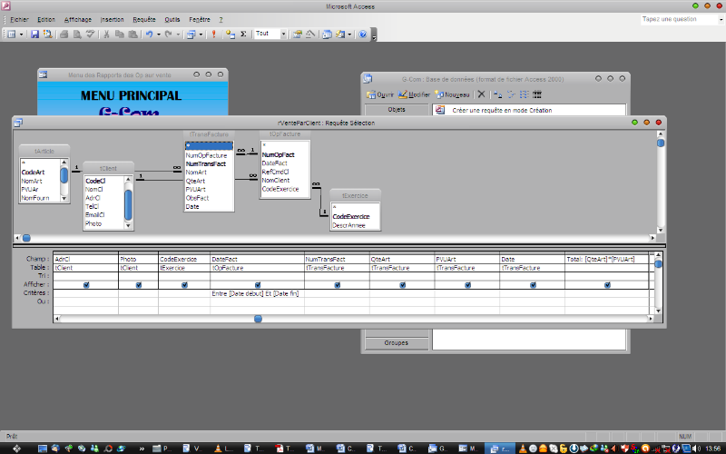Toggle the Afficher checkbox under DateFact
Screen dimensions: 726x454
click(257, 284)
